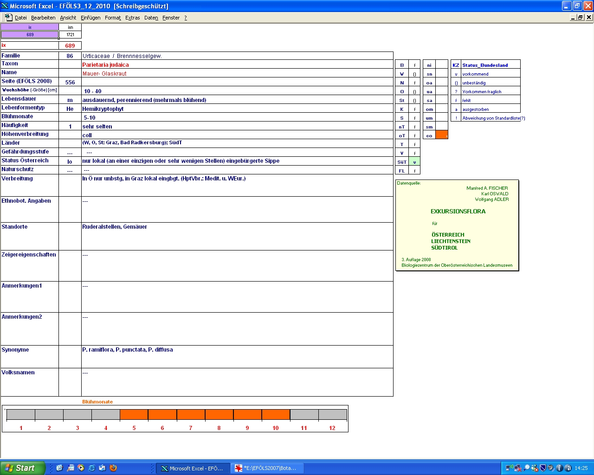Open Windows Media Player quick launch icon
Viewport: 594px width, 475px height.
click(x=81, y=468)
